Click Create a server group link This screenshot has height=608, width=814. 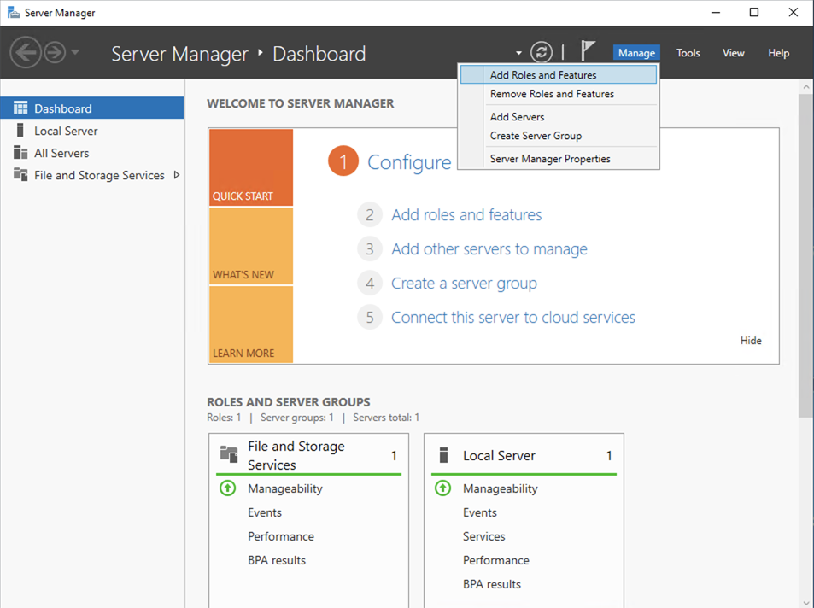point(464,284)
